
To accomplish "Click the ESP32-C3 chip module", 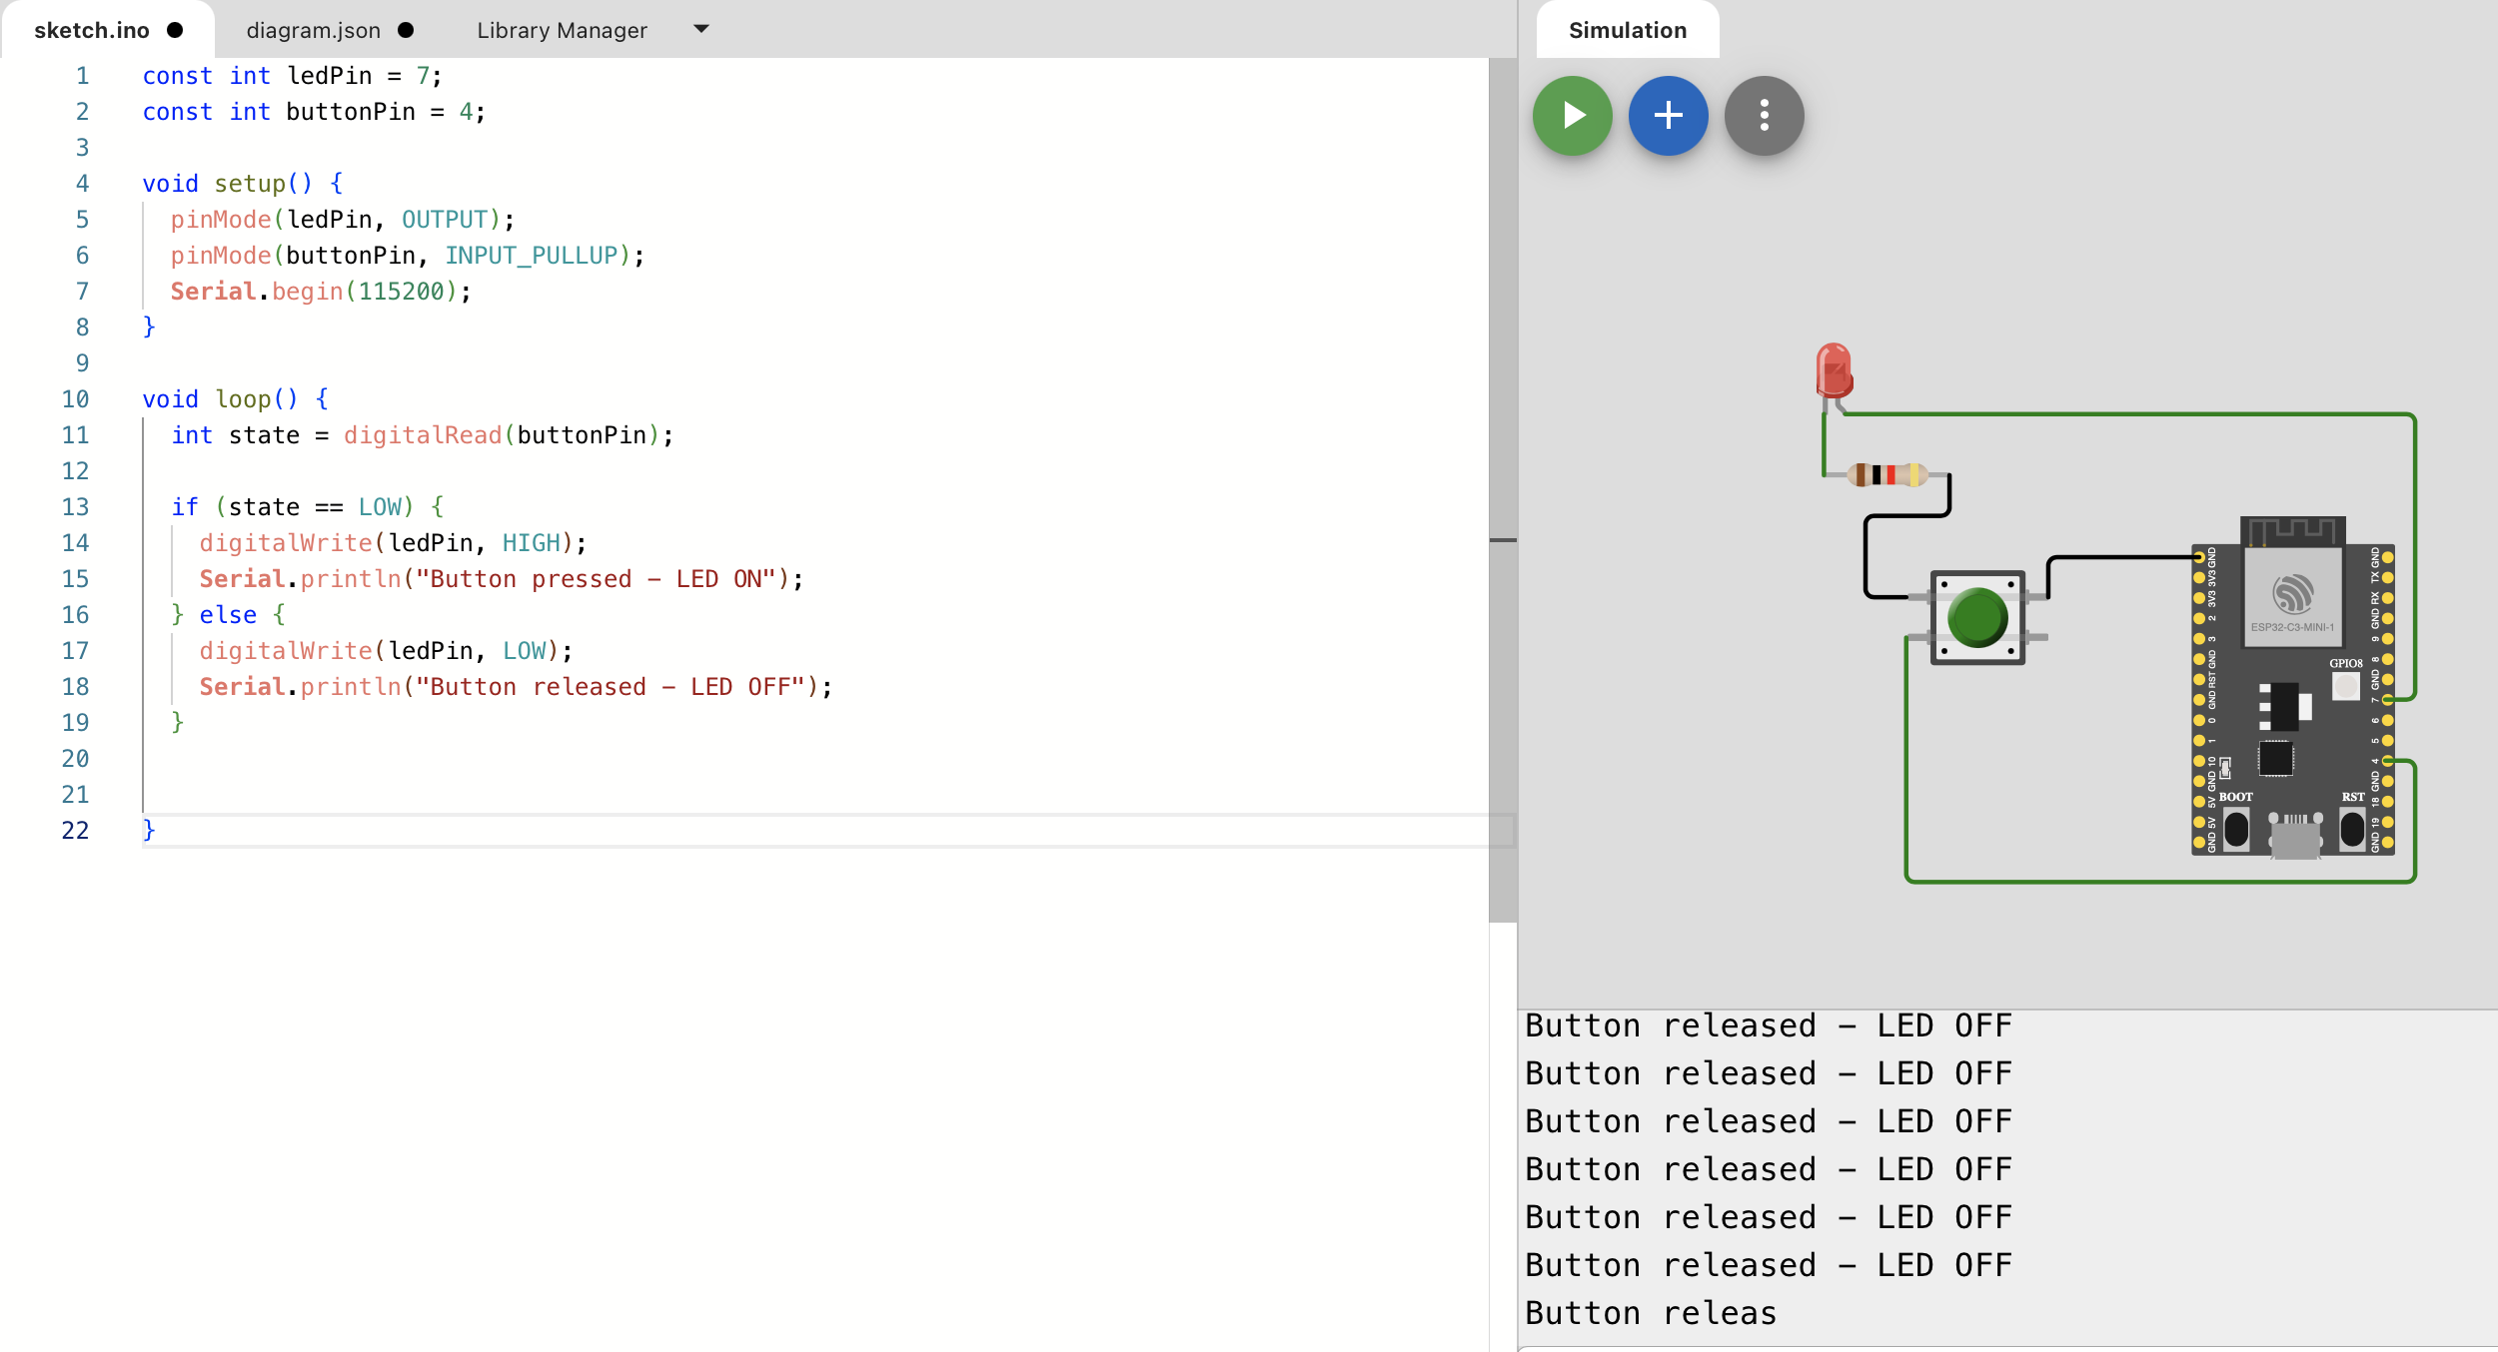I will point(2292,595).
